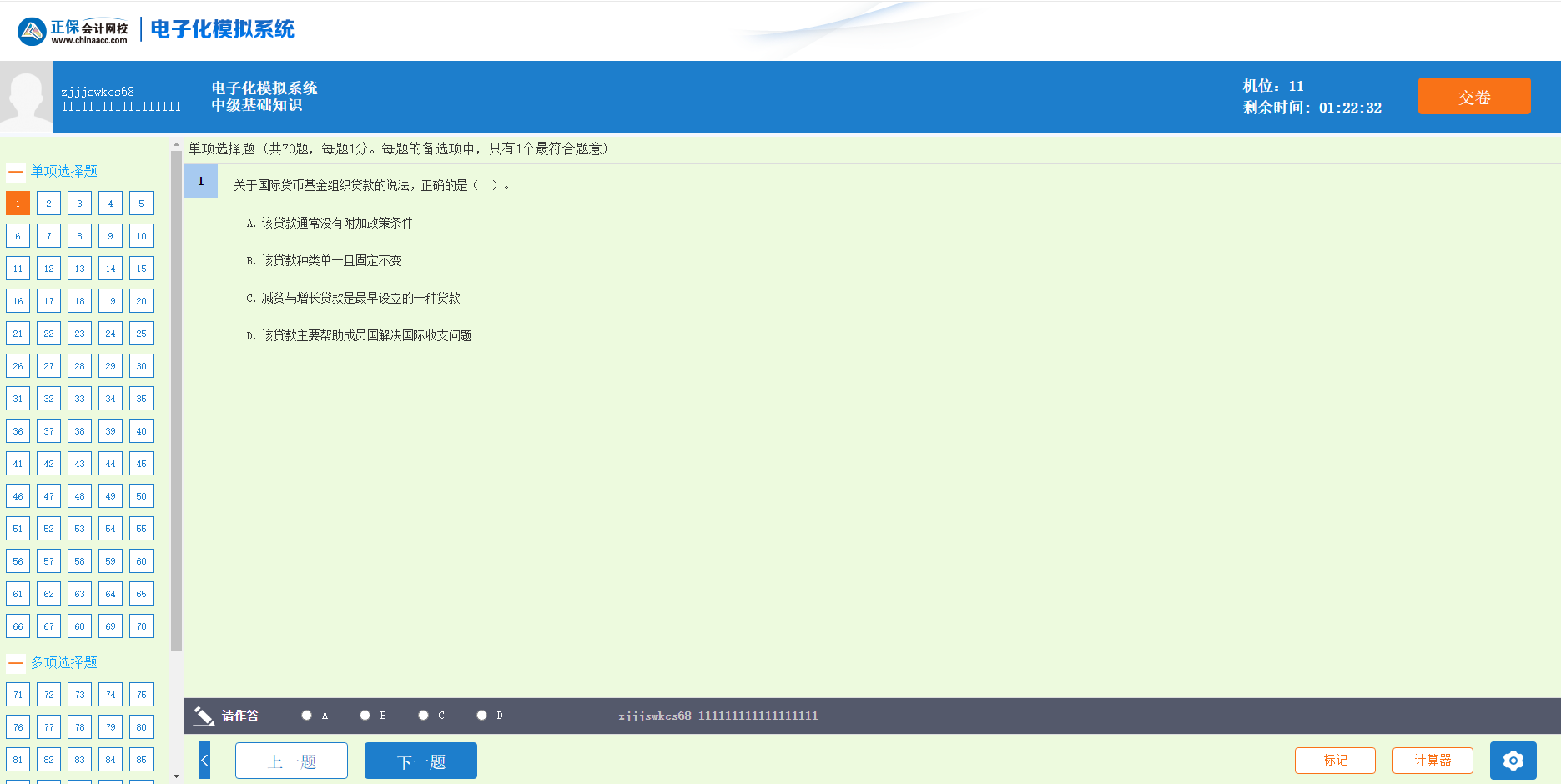Screen dimensions: 1561x784
Task: Jump to question 57
Action: tap(48, 561)
